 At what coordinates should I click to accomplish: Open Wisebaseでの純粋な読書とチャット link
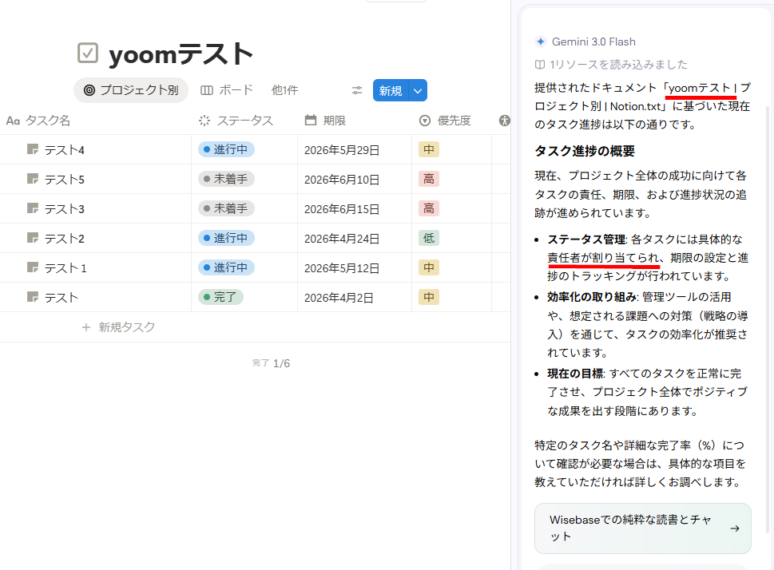(x=643, y=528)
